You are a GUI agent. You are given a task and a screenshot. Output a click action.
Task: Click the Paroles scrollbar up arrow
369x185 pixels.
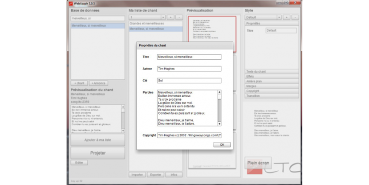(x=219, y=92)
